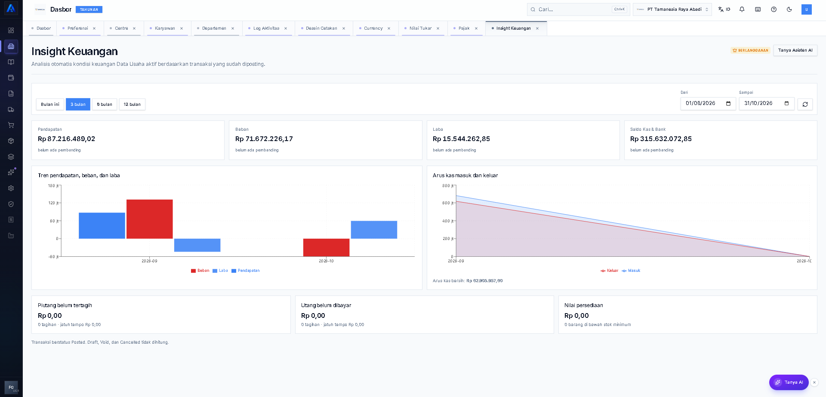The width and height of the screenshot is (826, 397).
Task: Open the AI sparkles icon in sidebar
Action: coord(11,172)
